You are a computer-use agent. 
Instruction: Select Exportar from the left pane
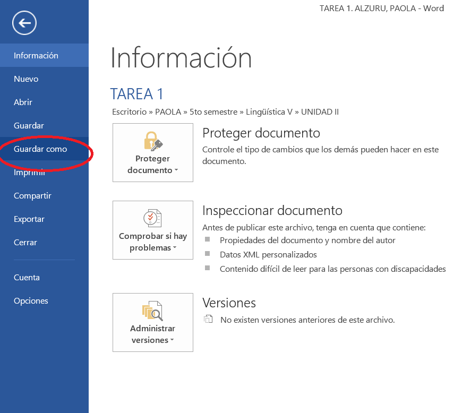point(29,219)
